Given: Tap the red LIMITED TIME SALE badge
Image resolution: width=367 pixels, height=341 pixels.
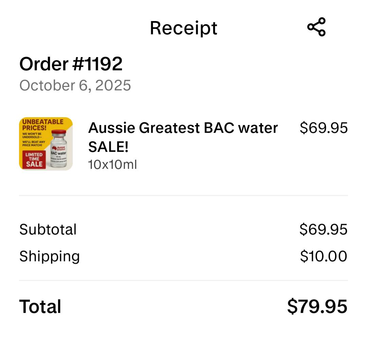Looking at the screenshot, I should (34, 160).
